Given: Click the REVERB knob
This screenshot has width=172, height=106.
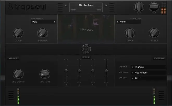Looking at the screenshot, I should click(x=42, y=33).
